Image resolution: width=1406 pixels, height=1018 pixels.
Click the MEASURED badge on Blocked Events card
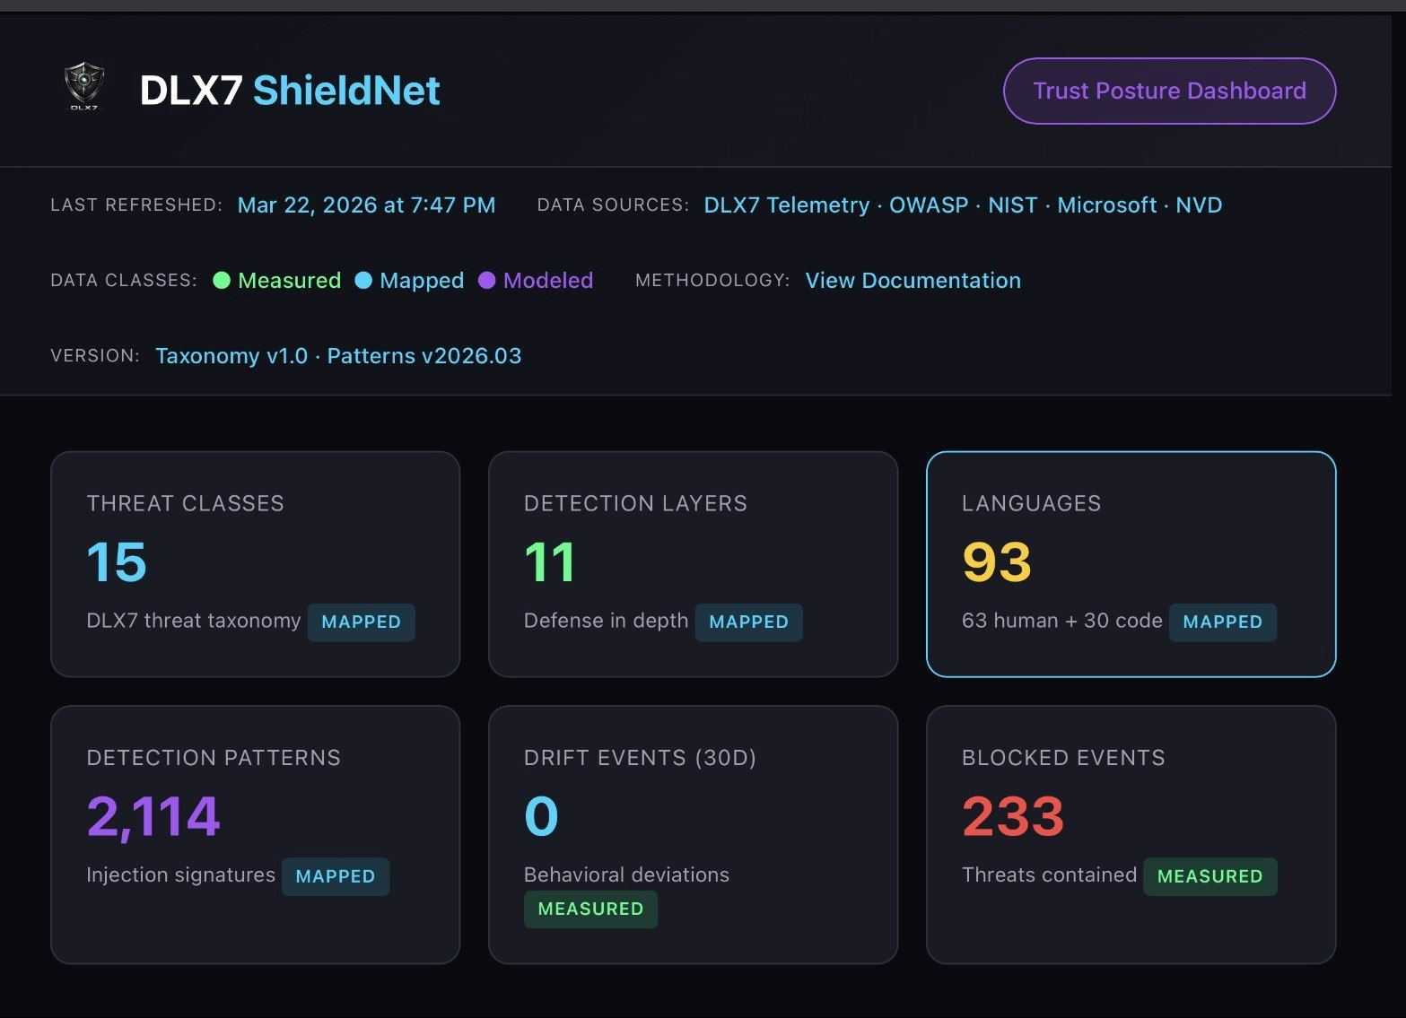[x=1210, y=876]
